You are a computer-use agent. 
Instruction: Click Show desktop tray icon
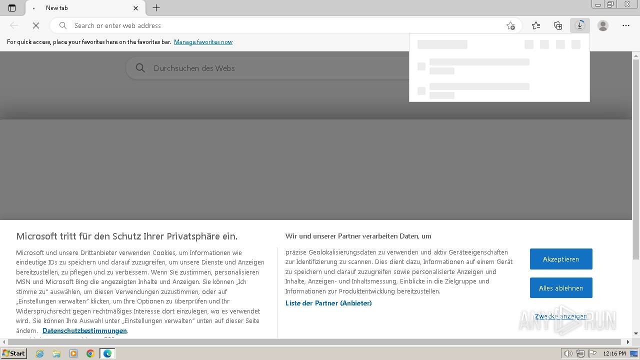coord(634,353)
